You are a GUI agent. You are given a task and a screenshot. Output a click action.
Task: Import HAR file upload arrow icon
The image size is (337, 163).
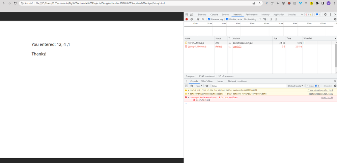click(x=271, y=19)
